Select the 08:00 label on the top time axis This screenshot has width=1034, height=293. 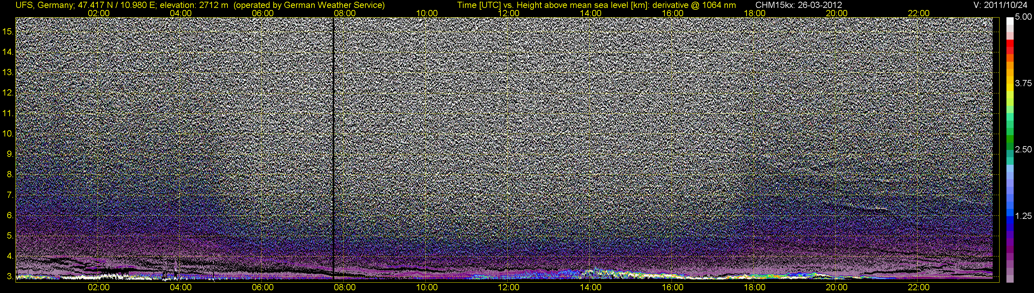pyautogui.click(x=345, y=13)
